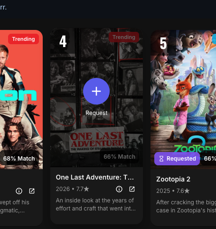Click the Request label under plus button

coord(96,113)
